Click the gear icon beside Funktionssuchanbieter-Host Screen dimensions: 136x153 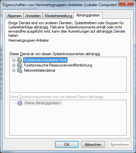[x=20, y=60]
